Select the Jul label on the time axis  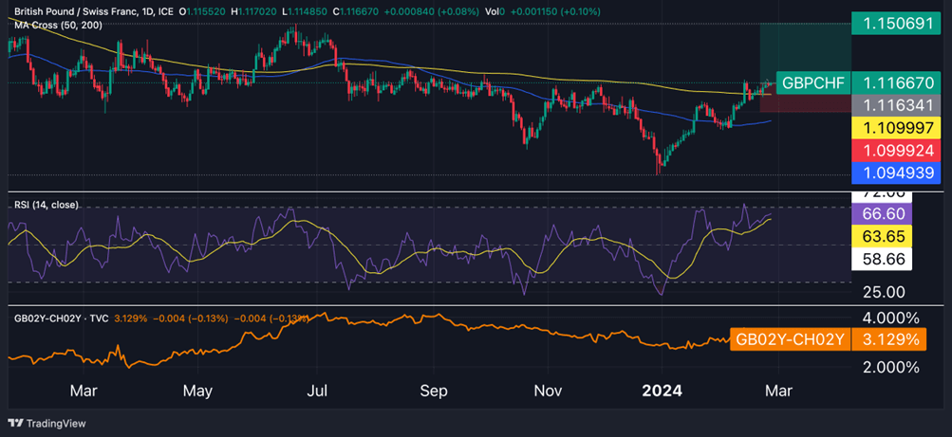pos(317,390)
